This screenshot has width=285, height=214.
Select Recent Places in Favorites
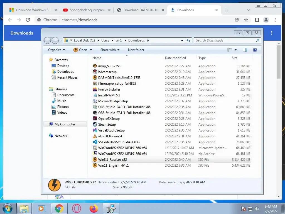[67, 77]
